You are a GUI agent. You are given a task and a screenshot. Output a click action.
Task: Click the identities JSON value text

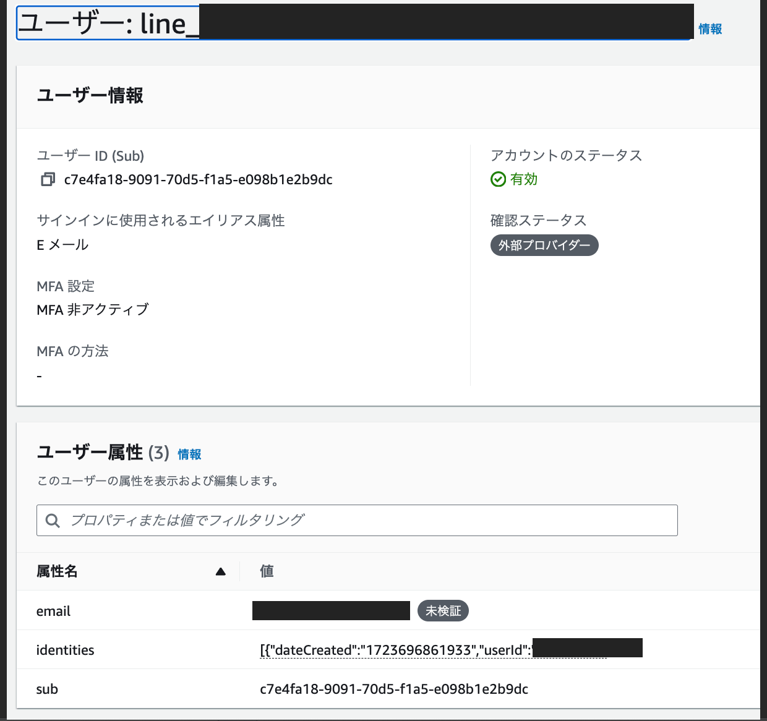coord(396,650)
